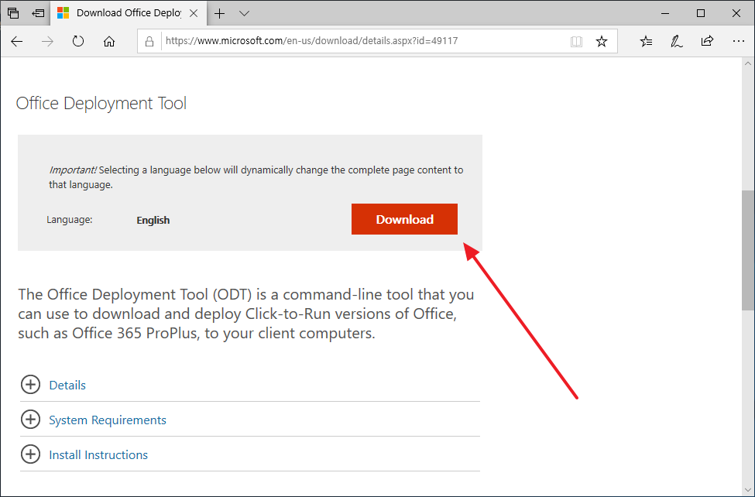Viewport: 755px width, 497px height.
Task: Close the browser window
Action: coord(736,13)
